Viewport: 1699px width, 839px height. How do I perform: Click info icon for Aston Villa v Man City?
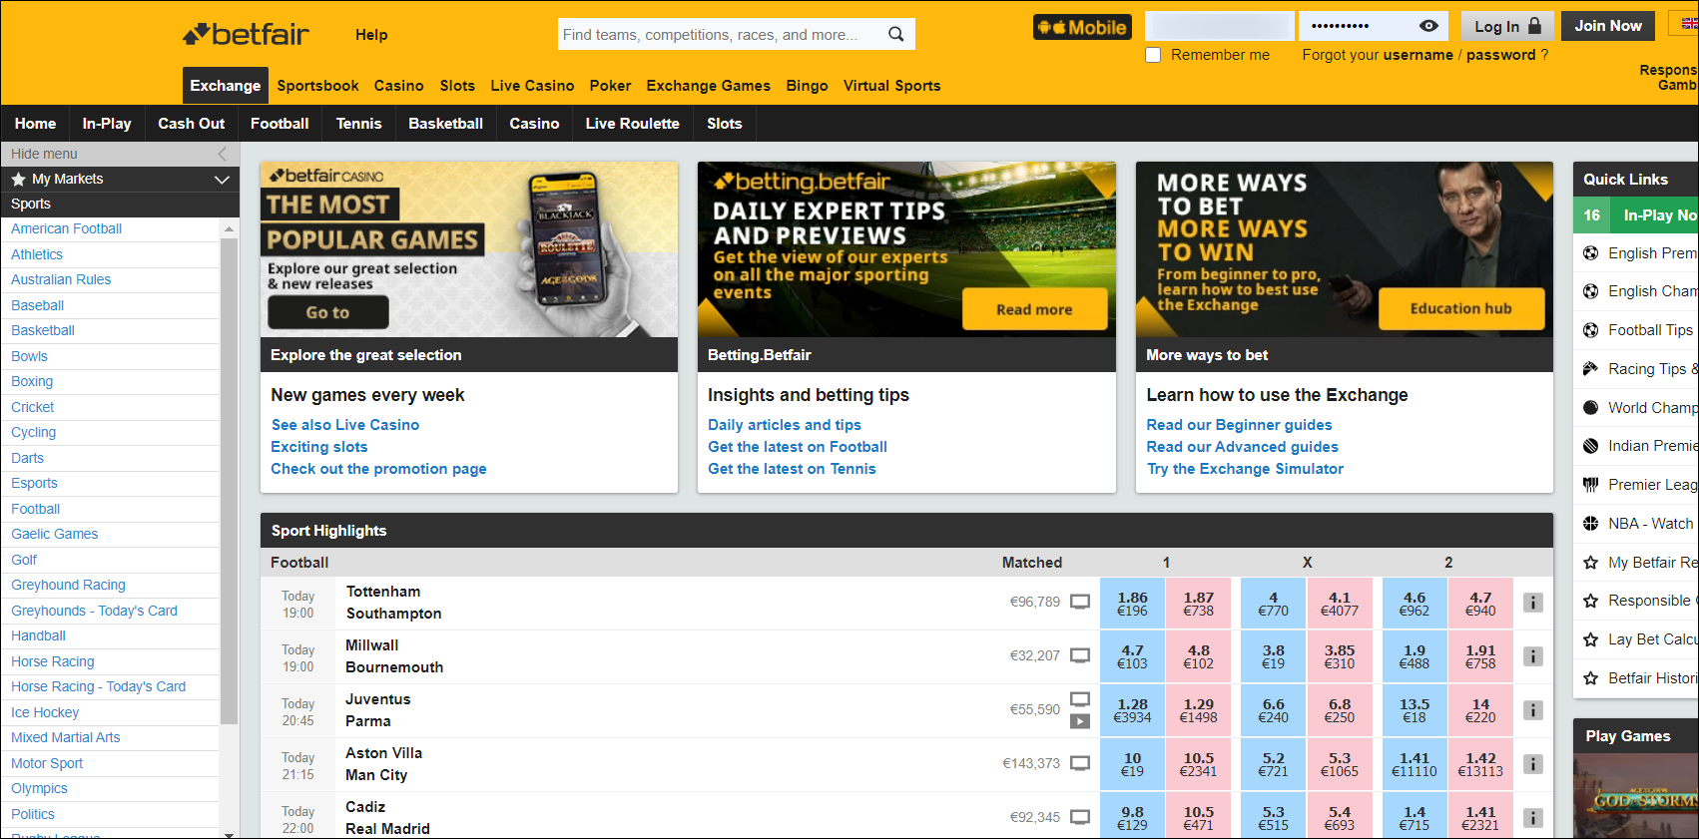pyautogui.click(x=1533, y=764)
